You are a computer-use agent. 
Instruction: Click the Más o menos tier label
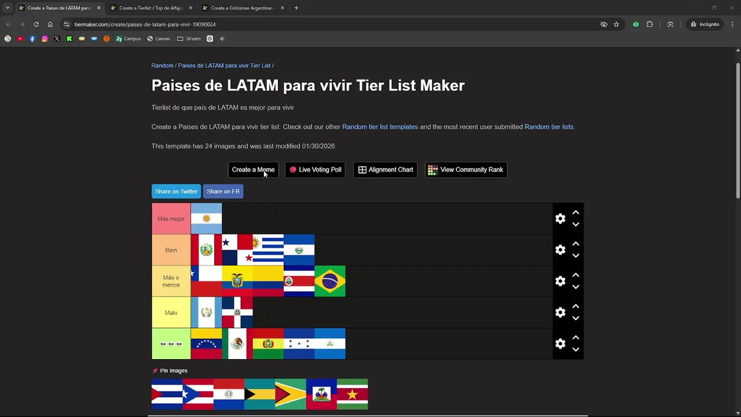point(171,281)
